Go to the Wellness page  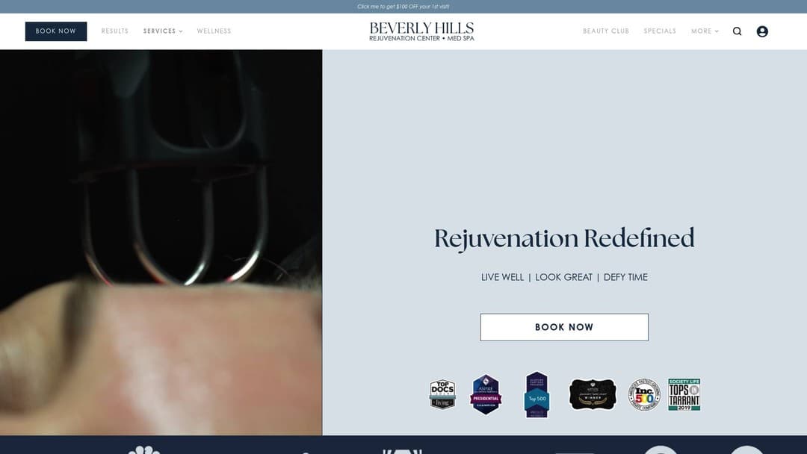coord(214,31)
